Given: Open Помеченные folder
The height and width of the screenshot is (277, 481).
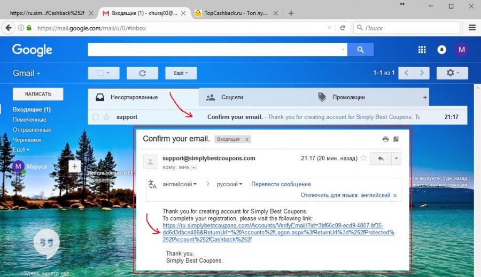Looking at the screenshot, I should tap(29, 120).
